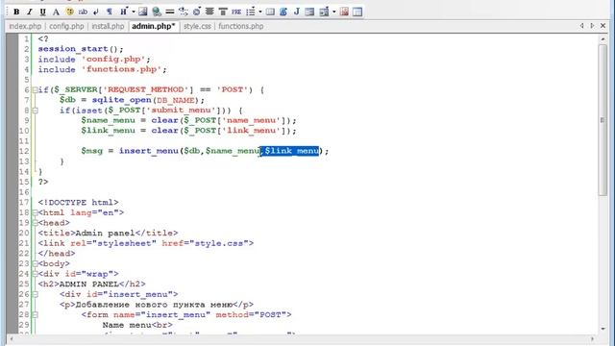
Task: Click the horizontal scrollbar left arrow
Action: point(12,339)
